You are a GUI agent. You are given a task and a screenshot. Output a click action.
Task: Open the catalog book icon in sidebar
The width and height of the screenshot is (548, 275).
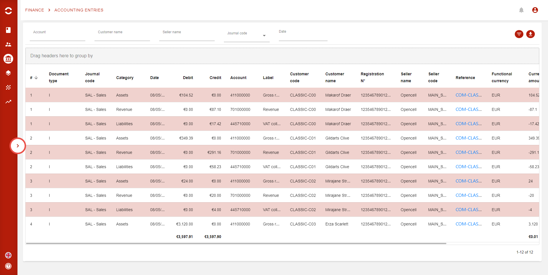[x=8, y=30]
